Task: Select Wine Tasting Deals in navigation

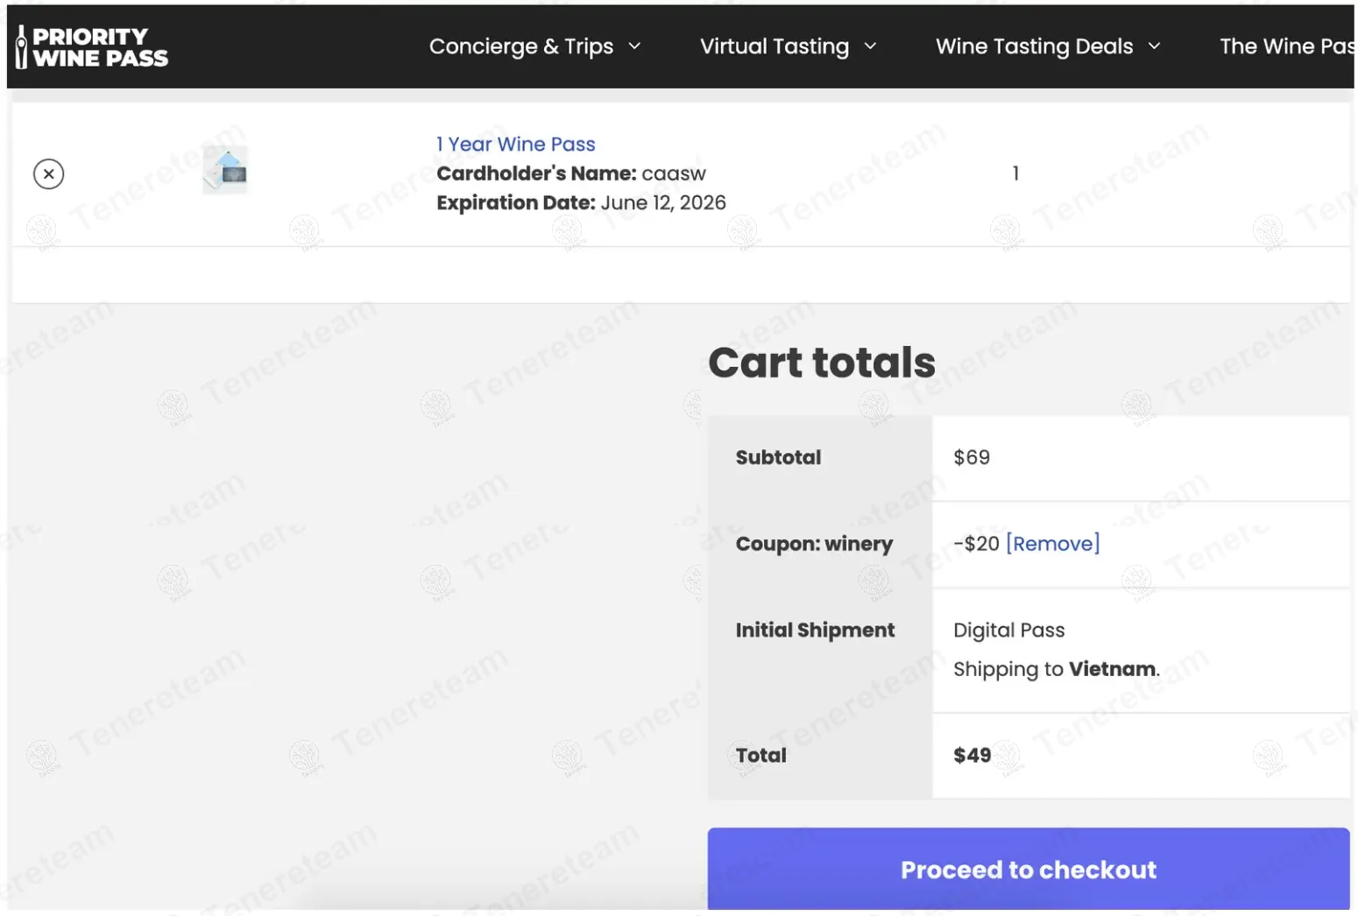Action: point(1034,46)
